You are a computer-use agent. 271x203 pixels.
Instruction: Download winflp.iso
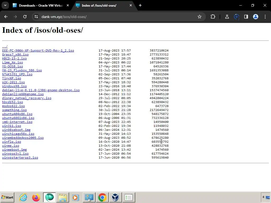pos(12,142)
